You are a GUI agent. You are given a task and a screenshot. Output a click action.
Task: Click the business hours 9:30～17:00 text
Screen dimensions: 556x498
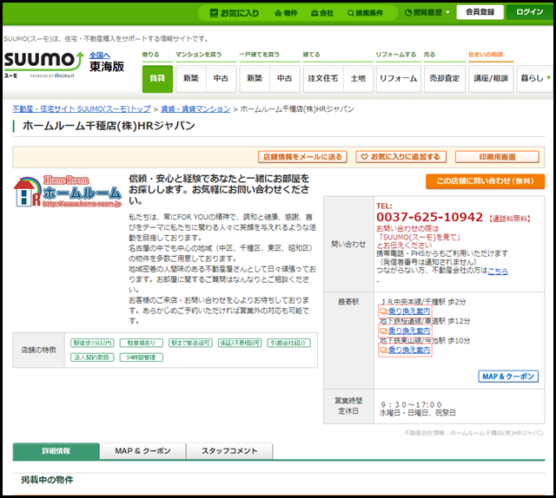(x=411, y=404)
